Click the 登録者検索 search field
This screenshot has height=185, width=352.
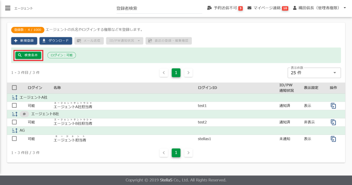159,8
